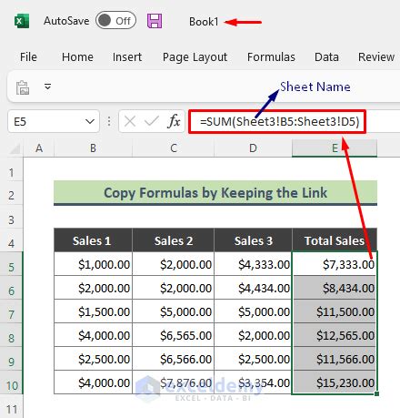
Task: Select column E header
Action: pos(335,148)
